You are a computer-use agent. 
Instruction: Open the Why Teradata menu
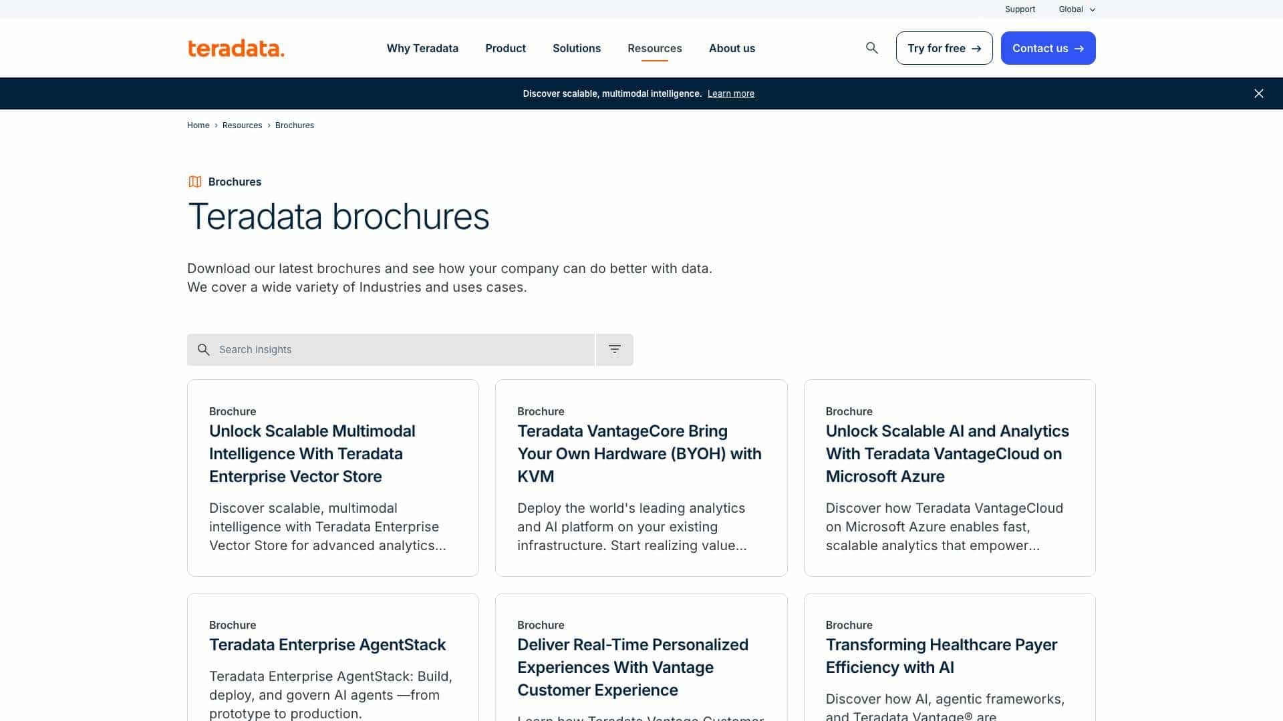pyautogui.click(x=422, y=48)
